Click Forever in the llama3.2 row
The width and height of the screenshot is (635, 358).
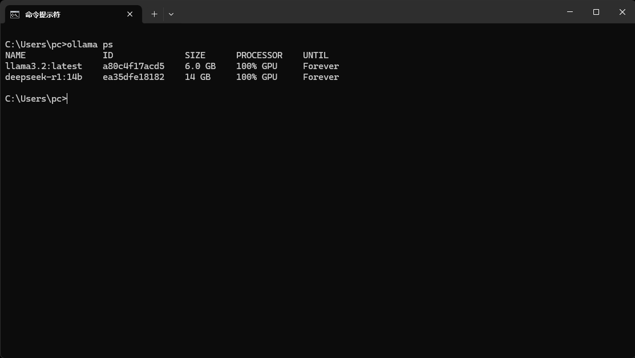click(x=321, y=66)
